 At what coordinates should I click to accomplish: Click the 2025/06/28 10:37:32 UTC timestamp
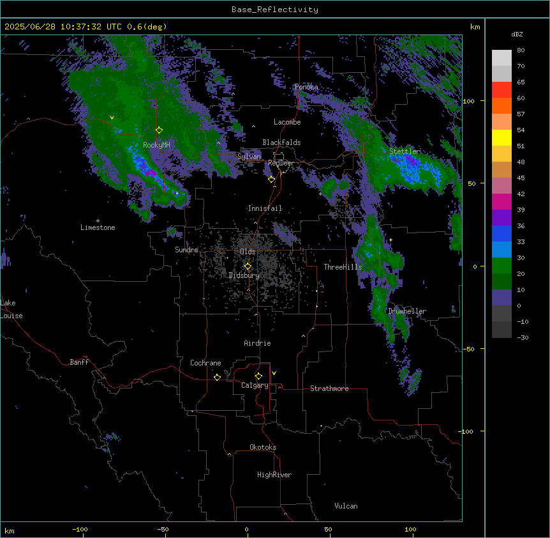(64, 27)
